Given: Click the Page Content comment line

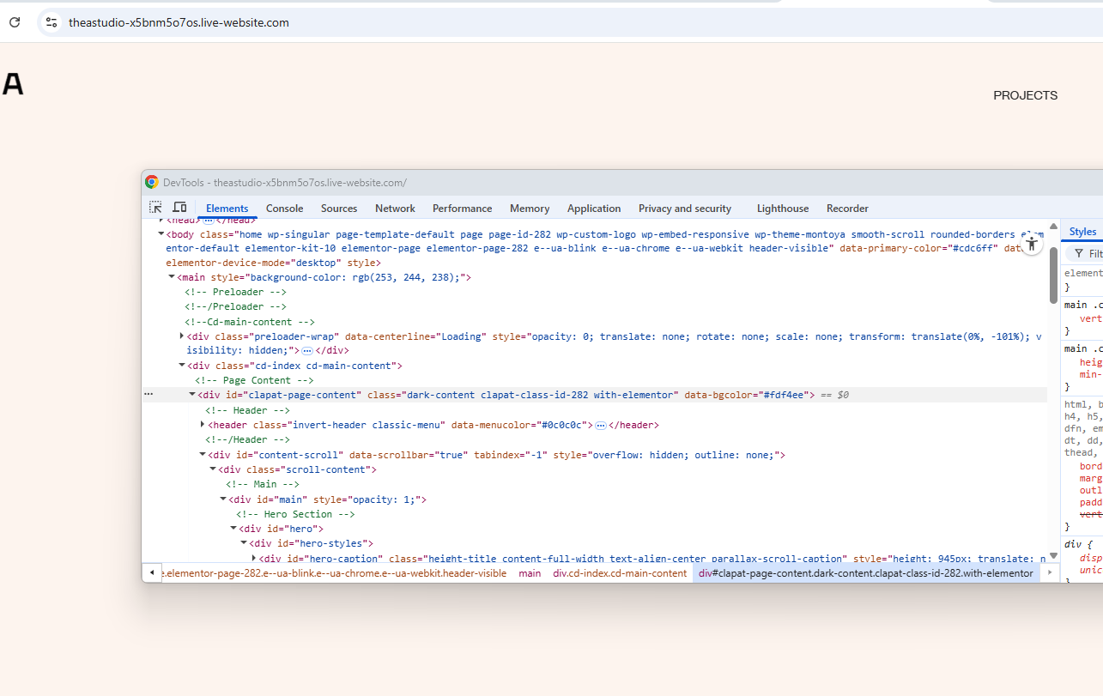Looking at the screenshot, I should tap(254, 380).
